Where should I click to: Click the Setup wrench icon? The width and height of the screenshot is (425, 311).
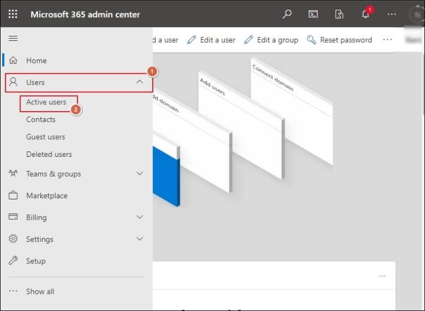point(13,261)
